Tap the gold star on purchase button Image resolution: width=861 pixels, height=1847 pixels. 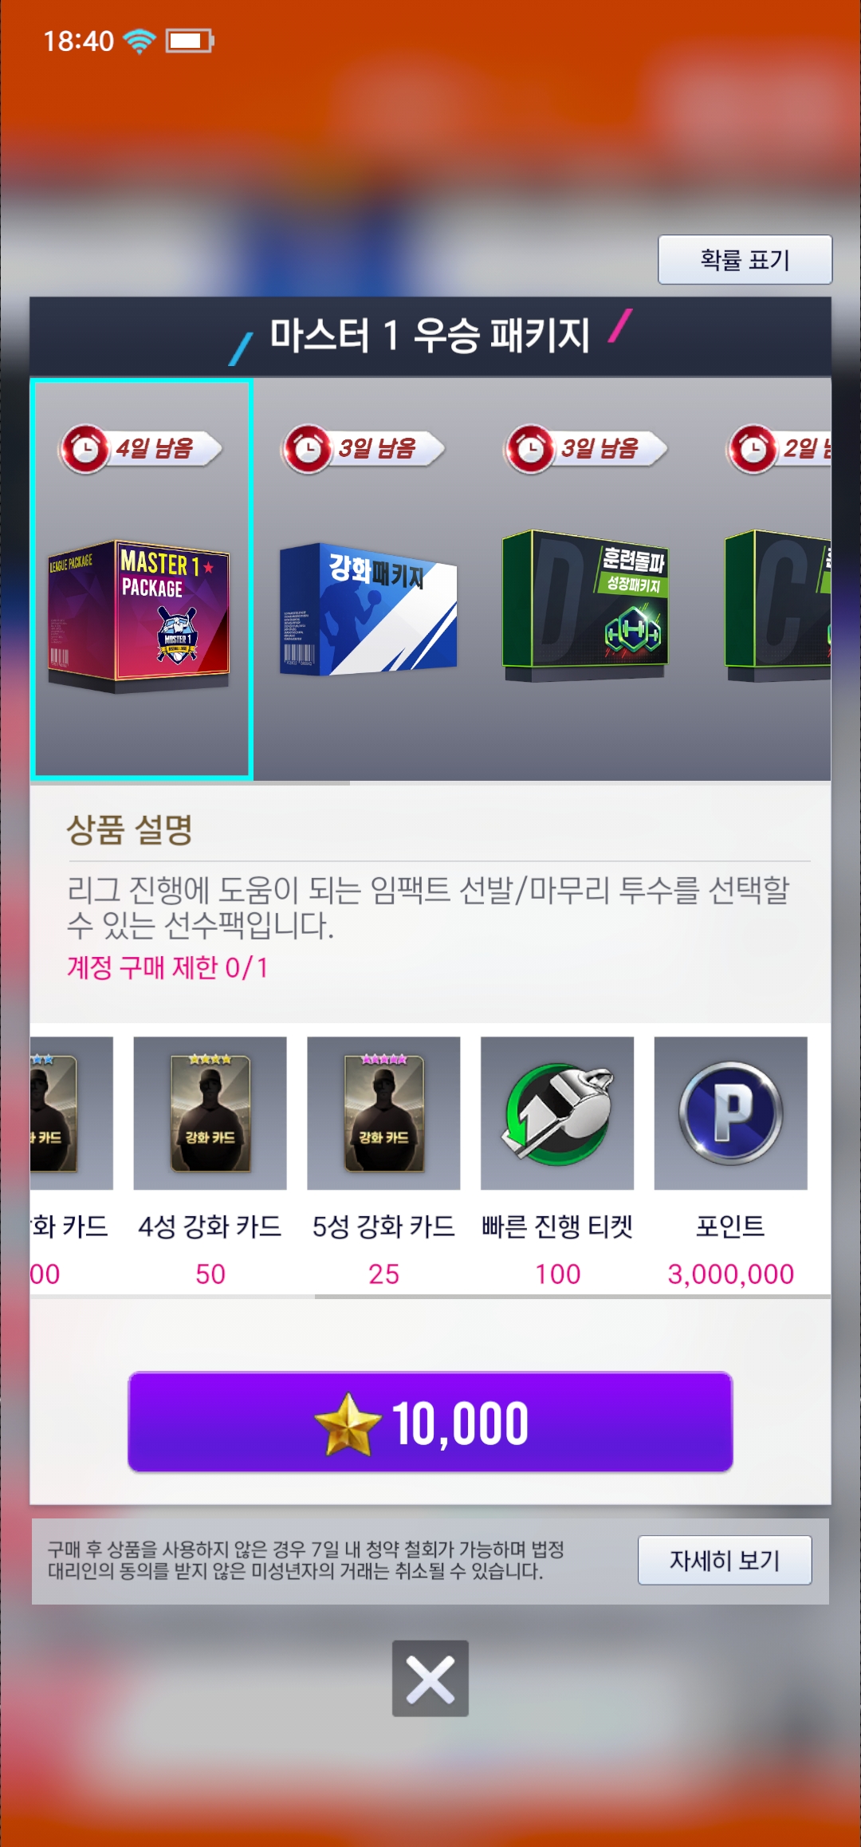click(x=348, y=1424)
